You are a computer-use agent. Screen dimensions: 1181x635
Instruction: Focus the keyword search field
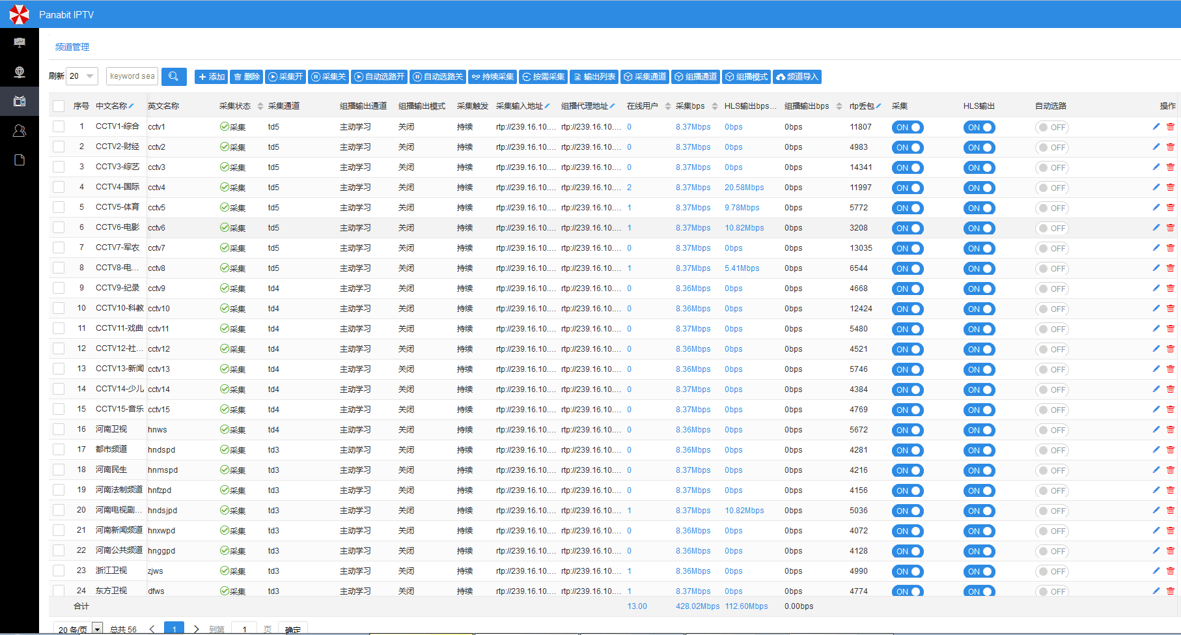pyautogui.click(x=132, y=76)
